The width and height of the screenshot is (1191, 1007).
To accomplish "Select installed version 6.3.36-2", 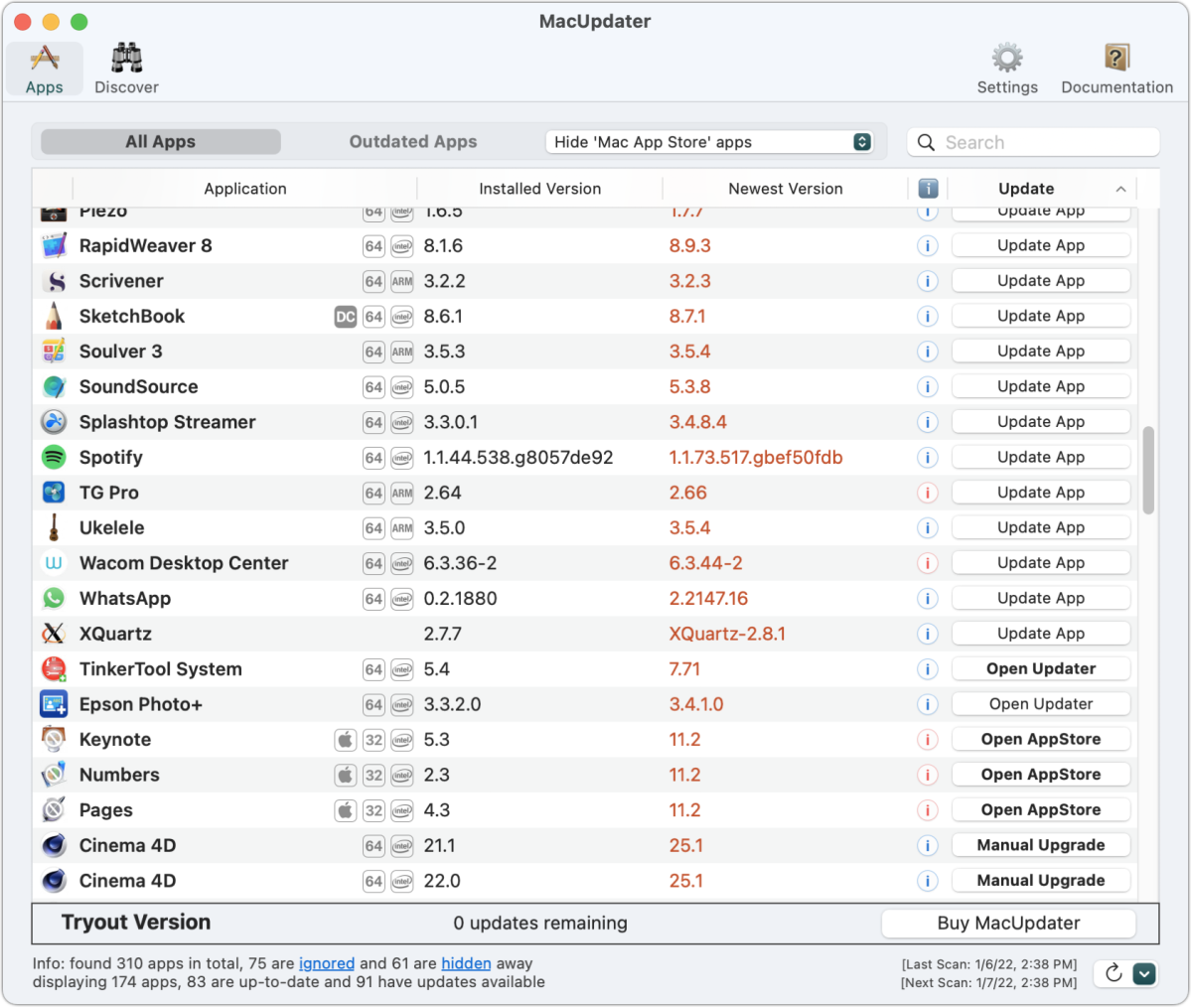I will [460, 563].
